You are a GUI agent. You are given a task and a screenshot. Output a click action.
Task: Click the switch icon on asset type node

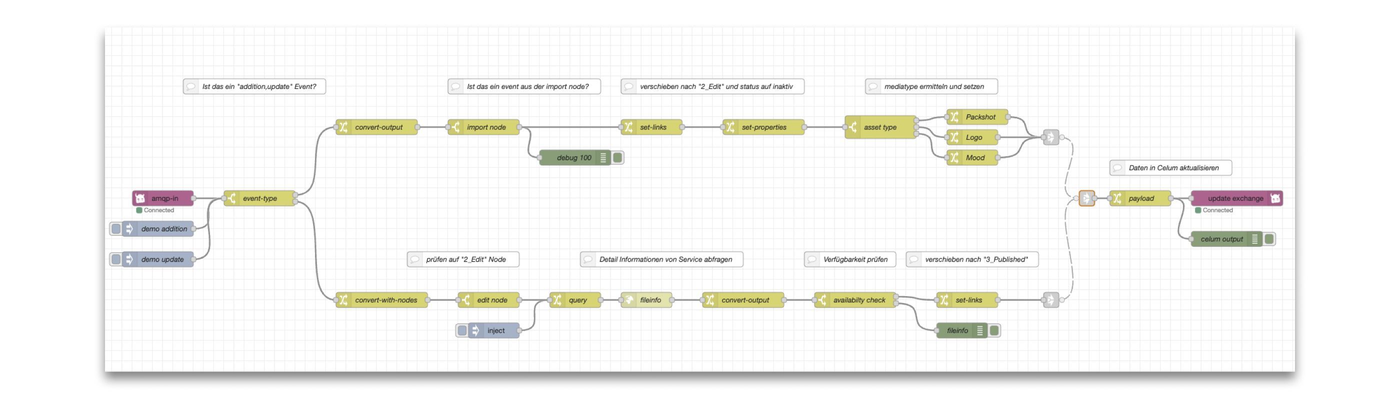click(853, 127)
